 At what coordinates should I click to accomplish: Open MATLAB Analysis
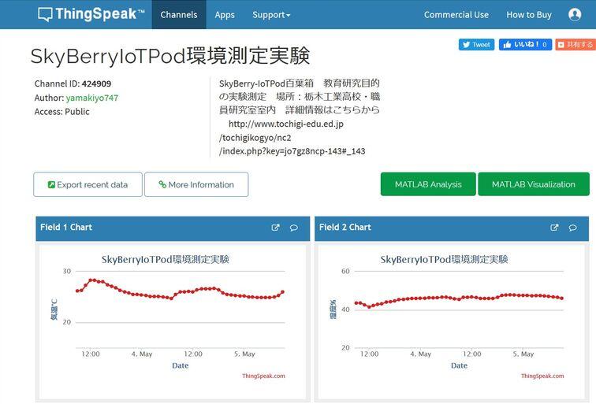click(x=428, y=184)
